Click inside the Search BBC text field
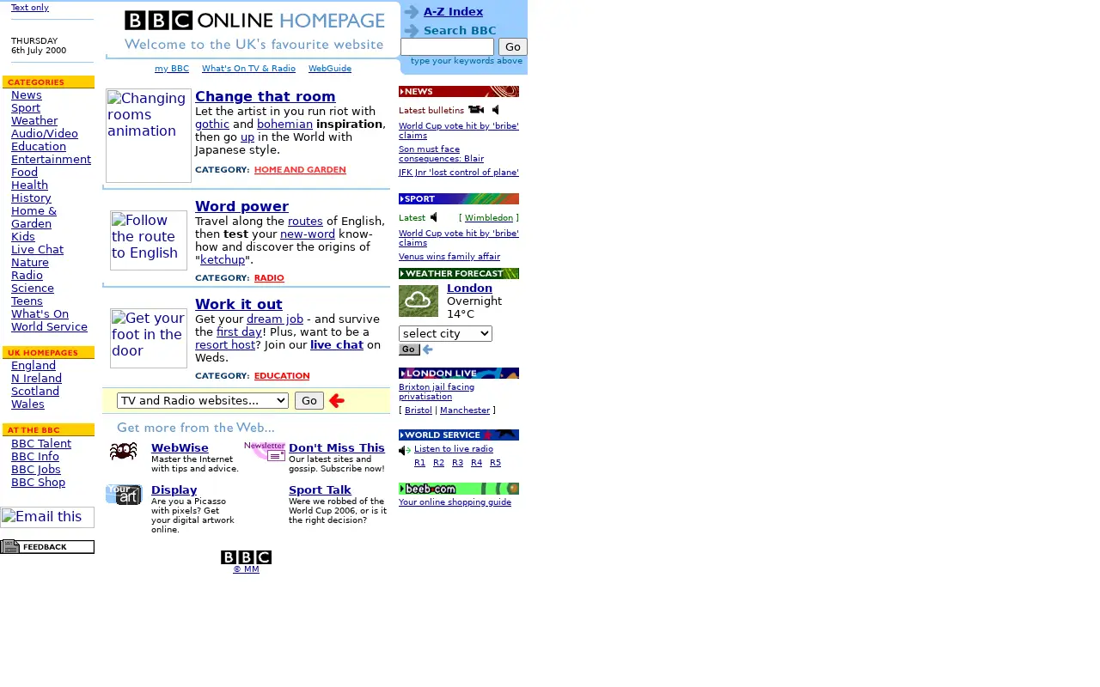Screen dimensions: 1100x687 [x=447, y=46]
